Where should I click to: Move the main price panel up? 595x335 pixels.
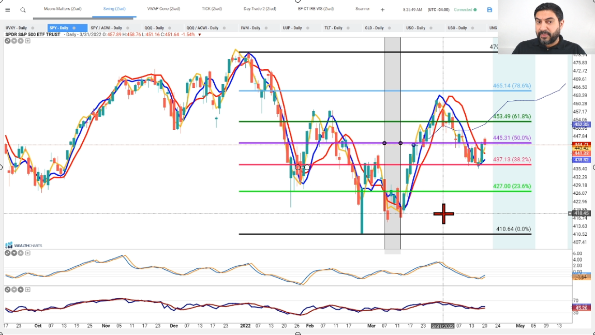[x=21, y=40]
